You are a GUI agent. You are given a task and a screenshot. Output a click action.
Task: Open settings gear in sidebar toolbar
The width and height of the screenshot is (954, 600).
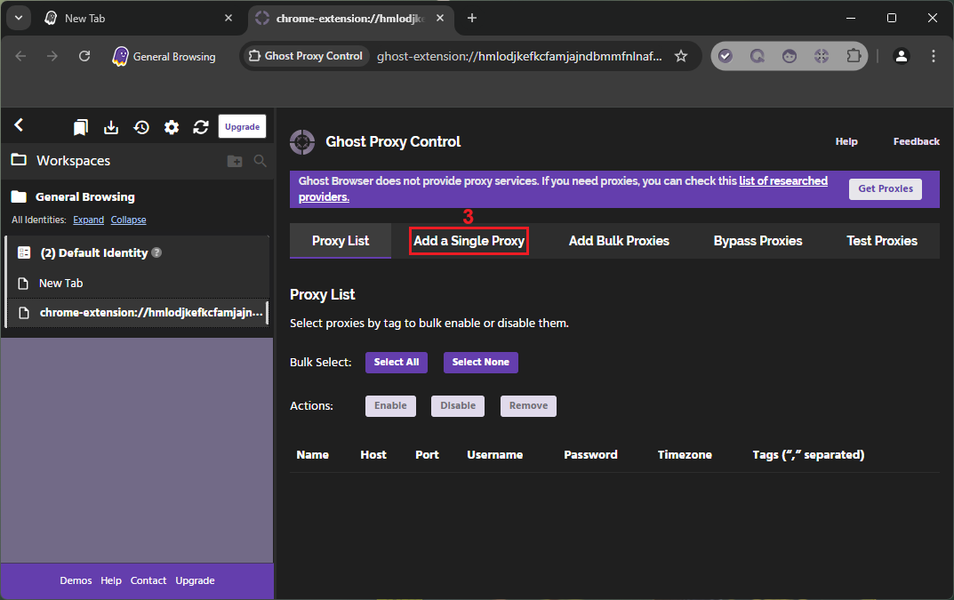click(x=172, y=127)
